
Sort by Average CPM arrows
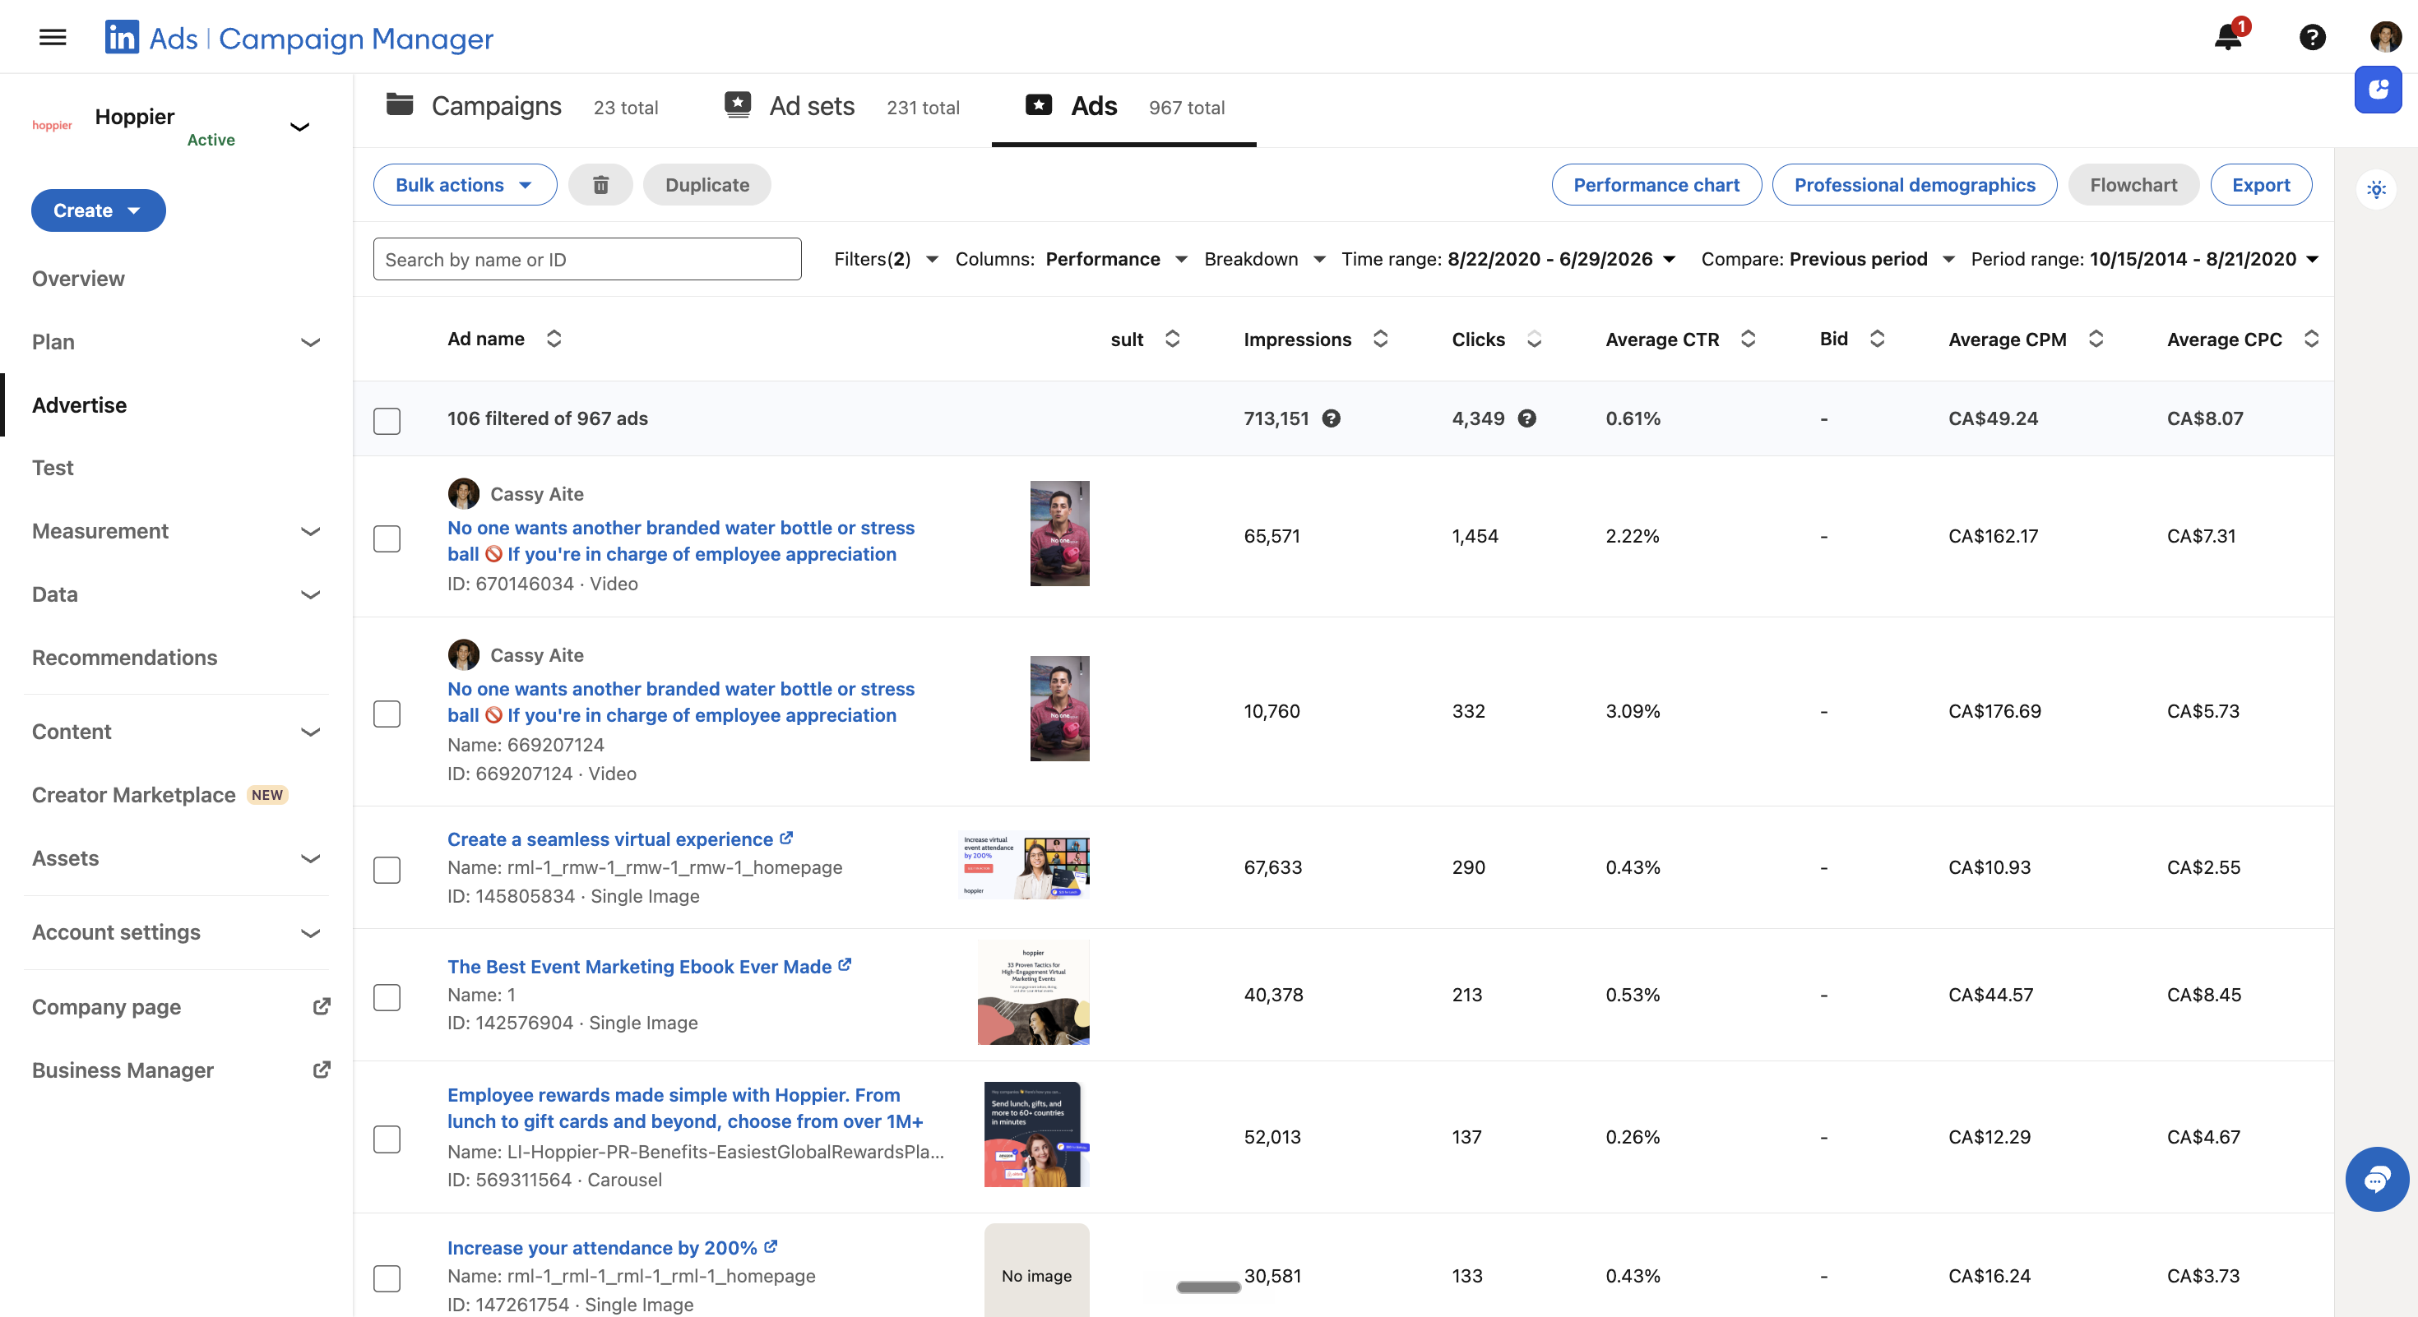[x=2095, y=339]
